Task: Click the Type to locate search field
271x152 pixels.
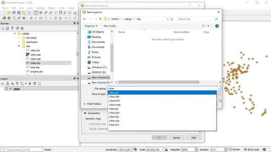Action: (x=22, y=149)
